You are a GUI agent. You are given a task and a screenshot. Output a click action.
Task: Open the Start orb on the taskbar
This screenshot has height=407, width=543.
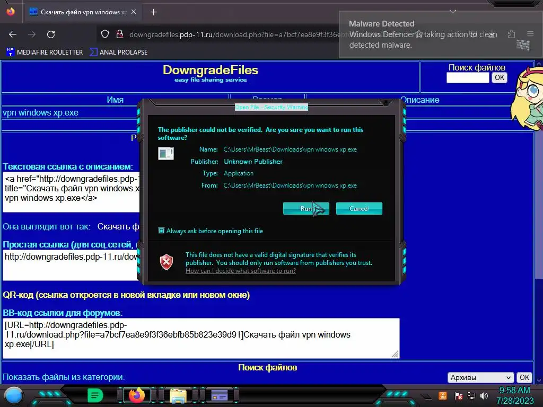[13, 395]
